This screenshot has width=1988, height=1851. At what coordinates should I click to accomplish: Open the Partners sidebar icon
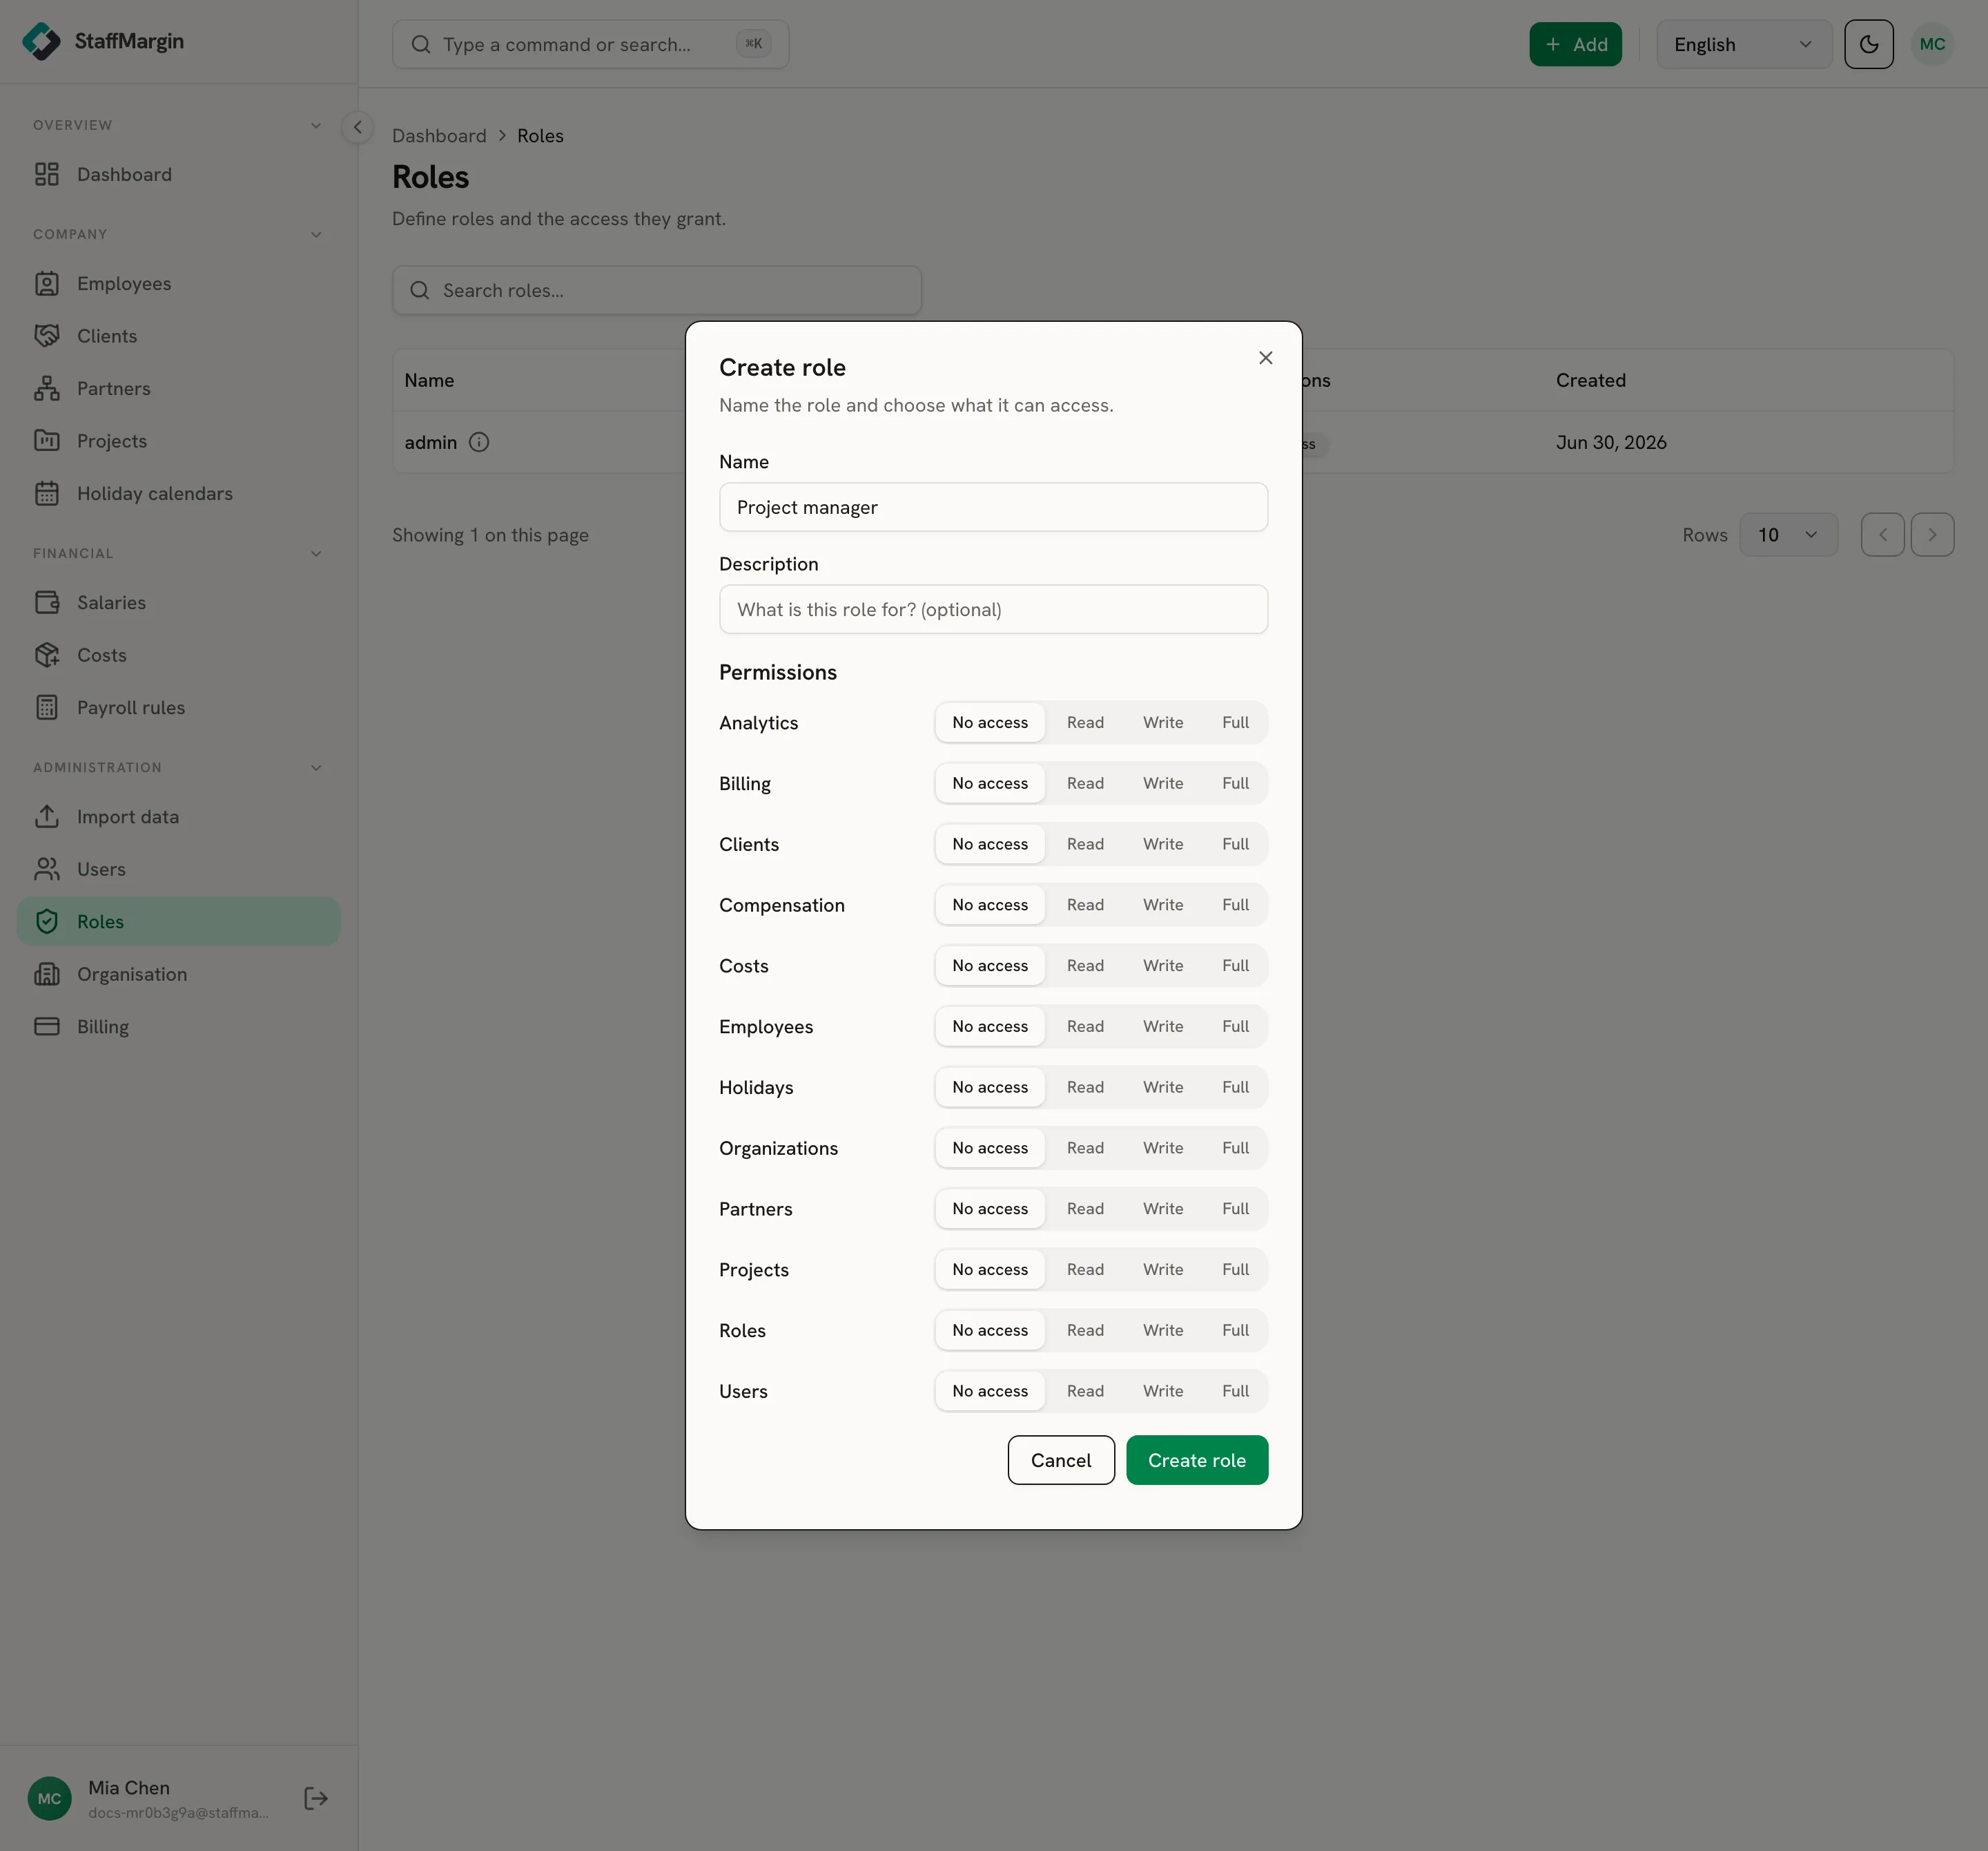click(x=47, y=388)
